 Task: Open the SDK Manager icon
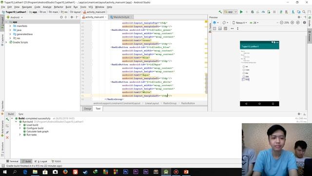[293, 12]
